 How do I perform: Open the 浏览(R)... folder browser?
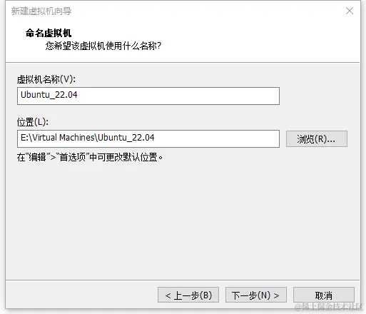coord(317,138)
